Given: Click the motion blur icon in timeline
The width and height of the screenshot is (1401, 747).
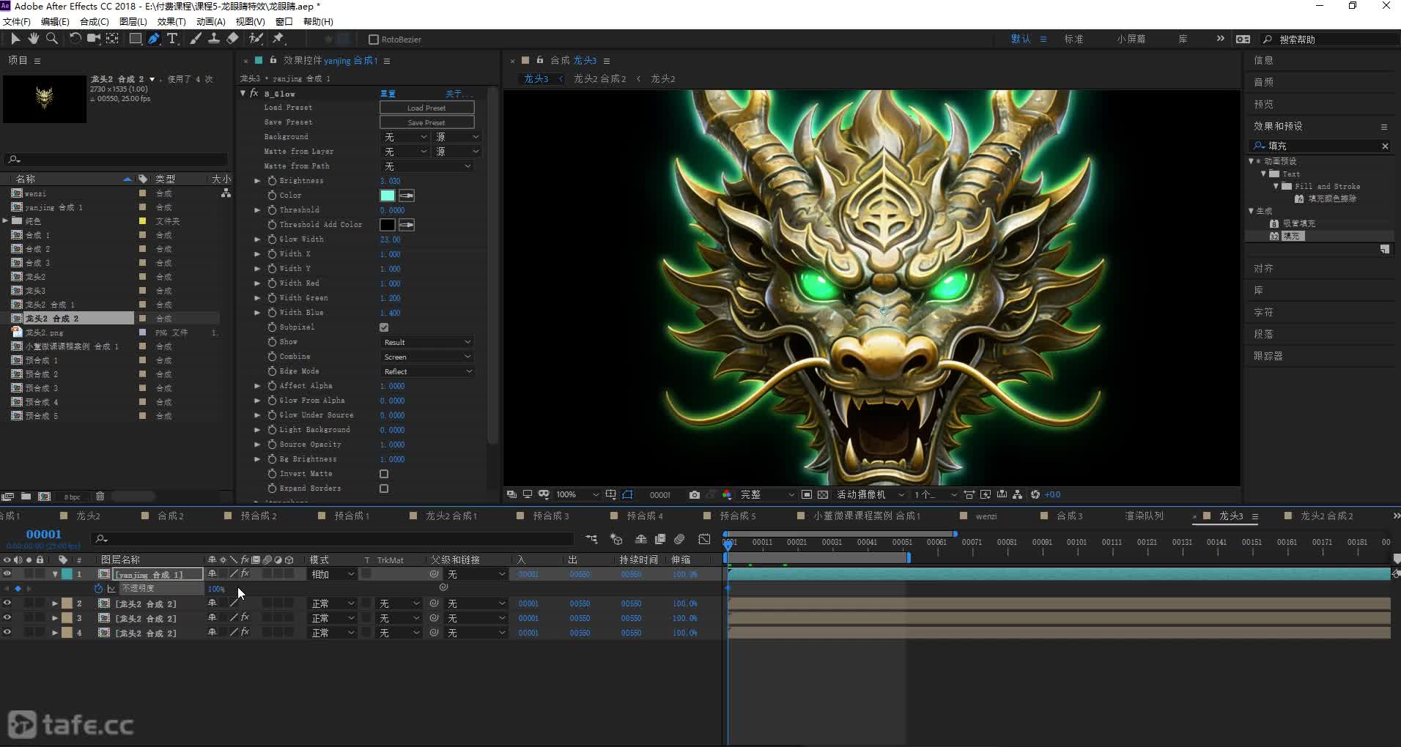Looking at the screenshot, I should coord(680,540).
